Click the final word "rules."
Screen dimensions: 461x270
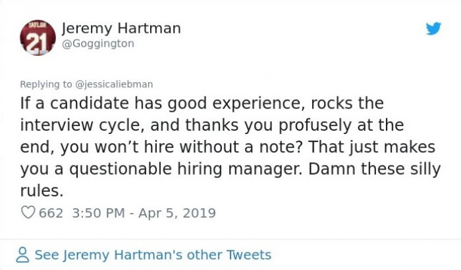tap(41, 191)
